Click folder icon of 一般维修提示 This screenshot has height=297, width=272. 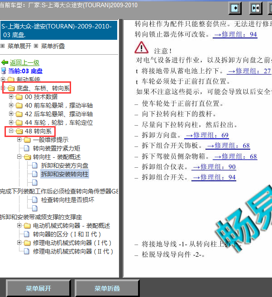tap(27, 140)
